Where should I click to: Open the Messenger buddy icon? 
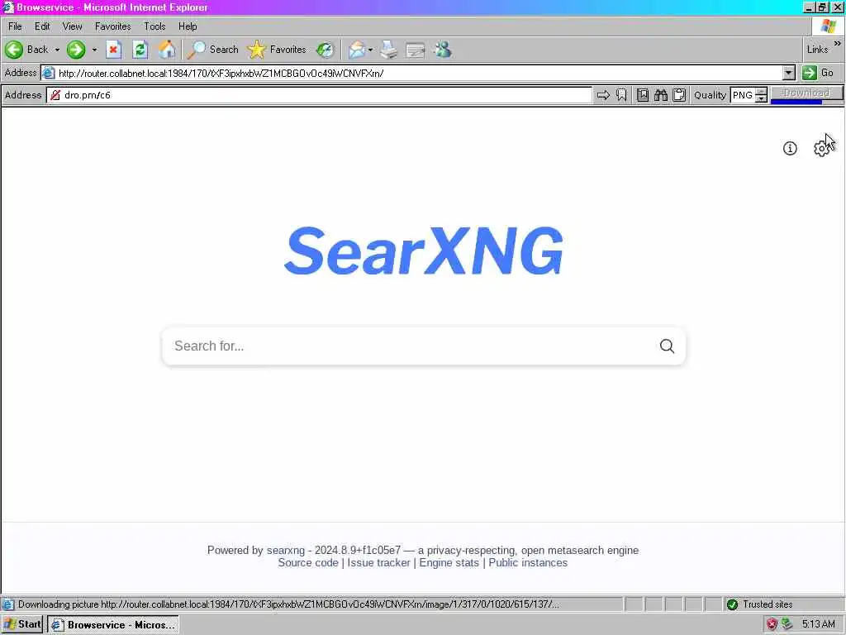coord(443,50)
